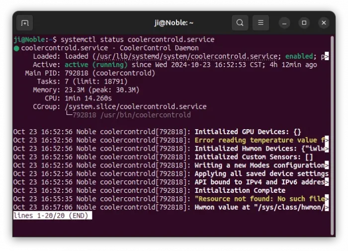Open the terminal search
This screenshot has height=251, width=348.
(x=240, y=23)
